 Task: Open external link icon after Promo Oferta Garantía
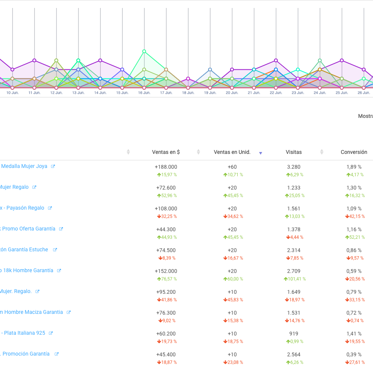click(x=61, y=229)
